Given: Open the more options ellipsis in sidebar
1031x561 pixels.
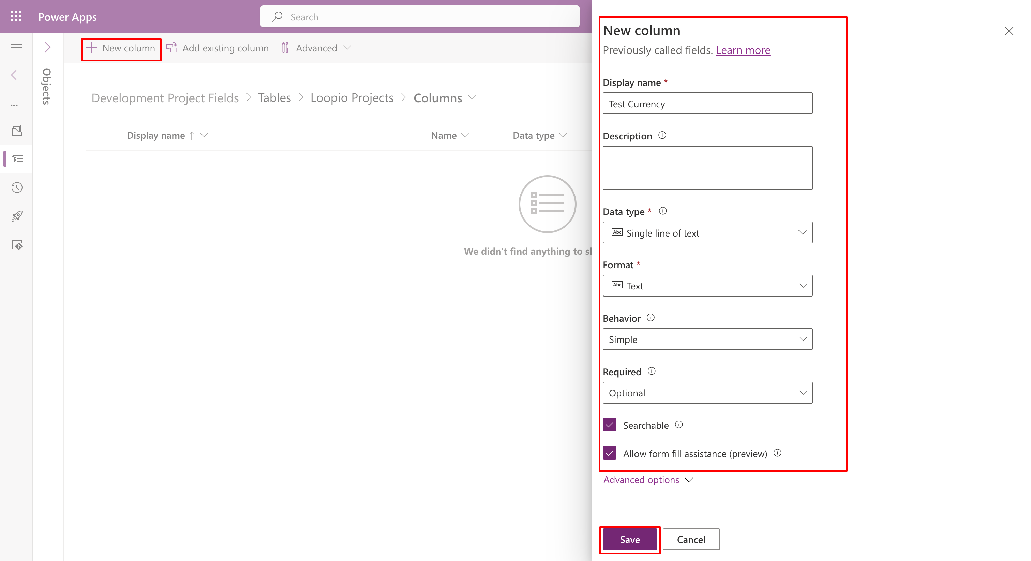Looking at the screenshot, I should [x=14, y=105].
